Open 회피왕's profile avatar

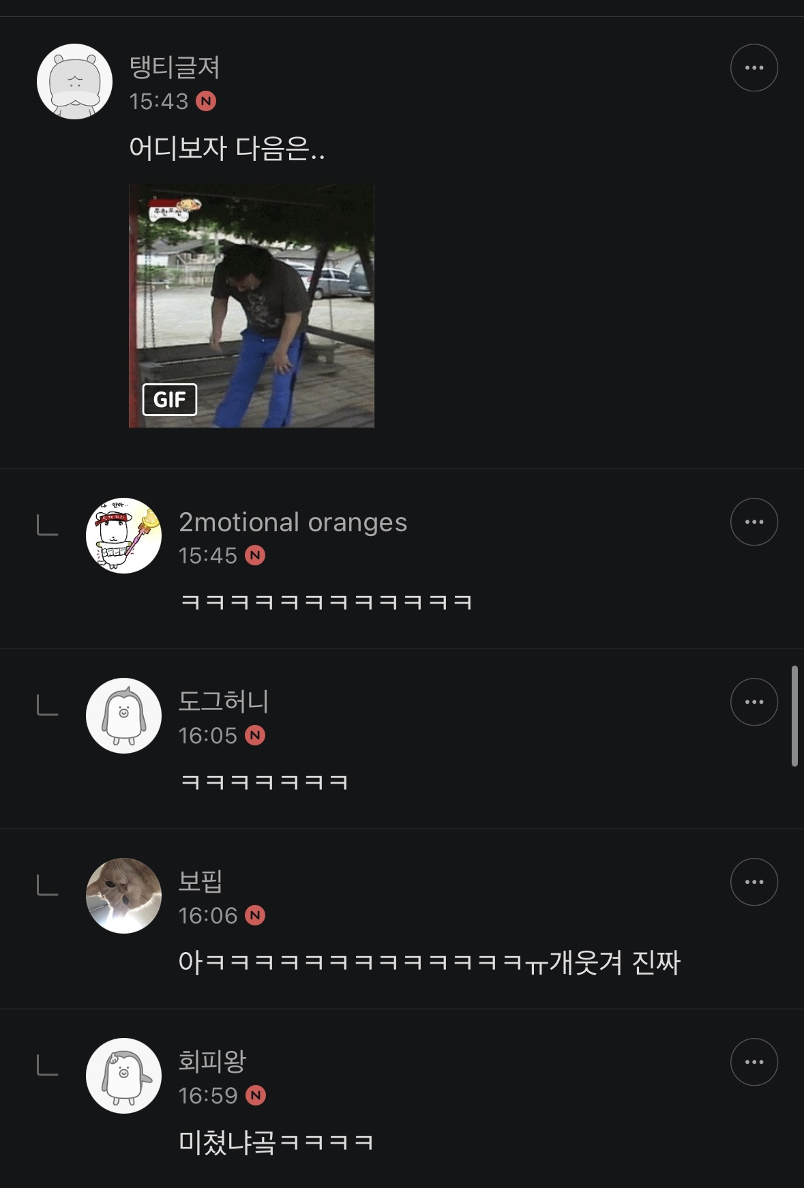(x=123, y=1075)
